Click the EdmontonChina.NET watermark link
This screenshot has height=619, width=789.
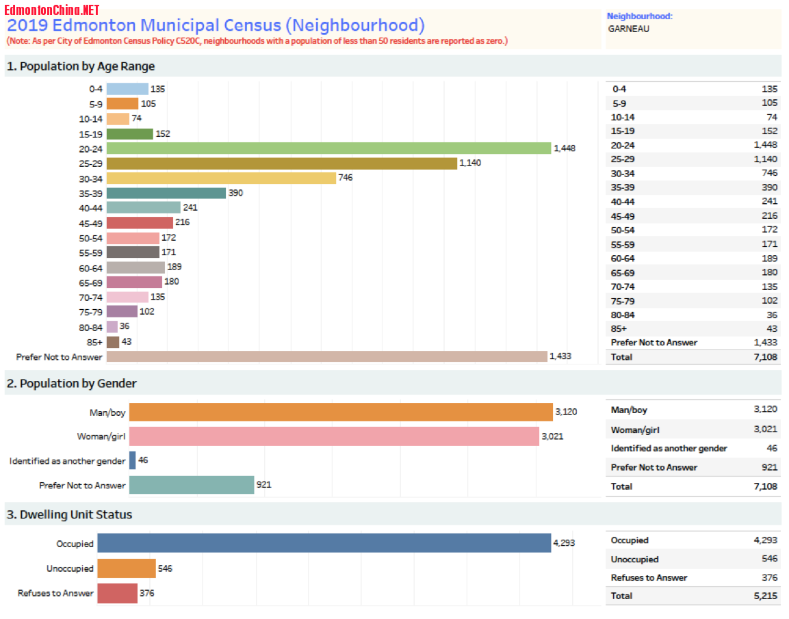point(52,10)
